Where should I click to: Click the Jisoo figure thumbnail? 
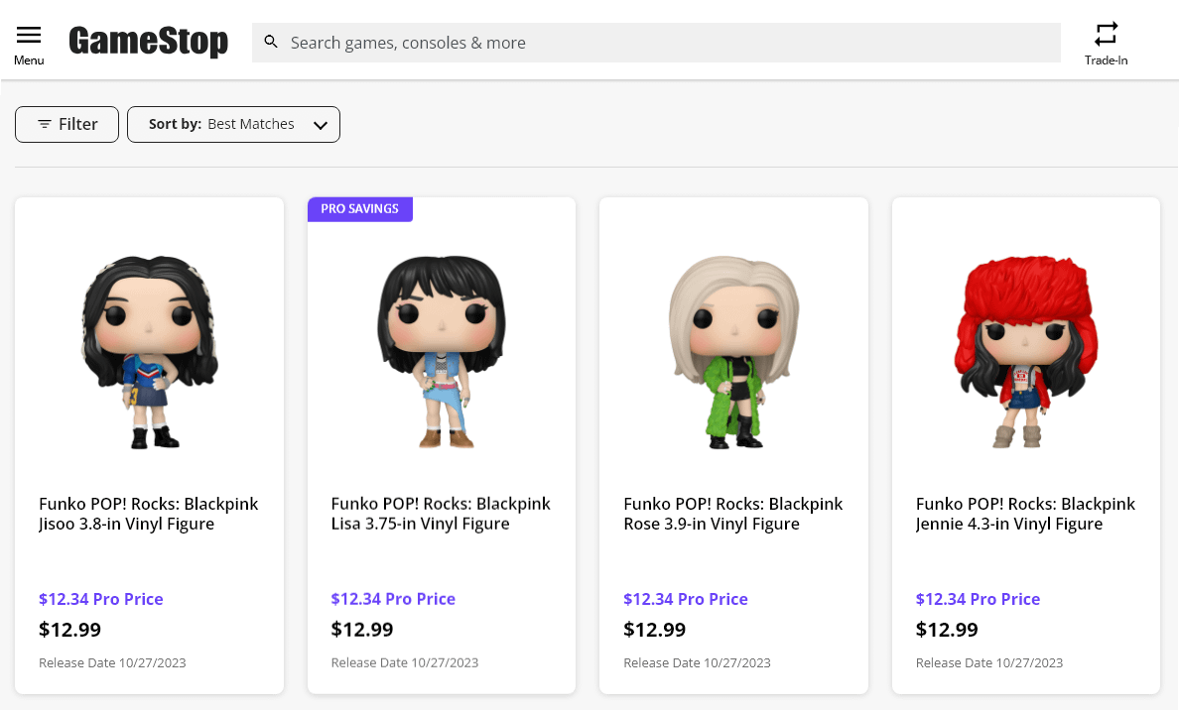click(x=148, y=351)
